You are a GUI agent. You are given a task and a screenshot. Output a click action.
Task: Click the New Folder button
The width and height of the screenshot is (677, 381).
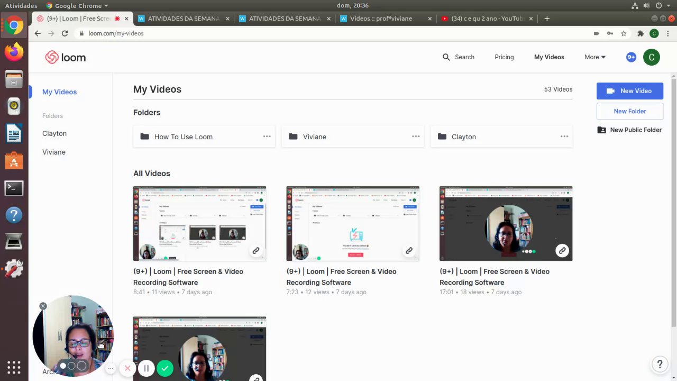[x=630, y=111]
